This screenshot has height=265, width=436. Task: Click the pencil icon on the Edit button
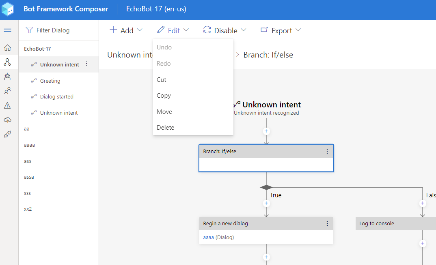pos(161,30)
